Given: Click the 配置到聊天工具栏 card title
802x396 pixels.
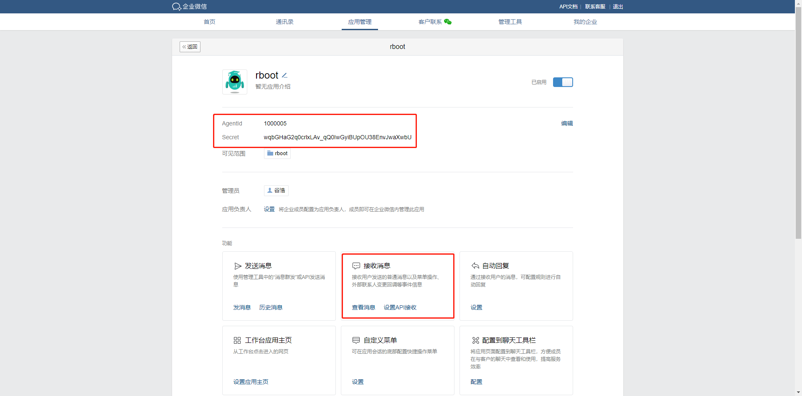Looking at the screenshot, I should 509,340.
